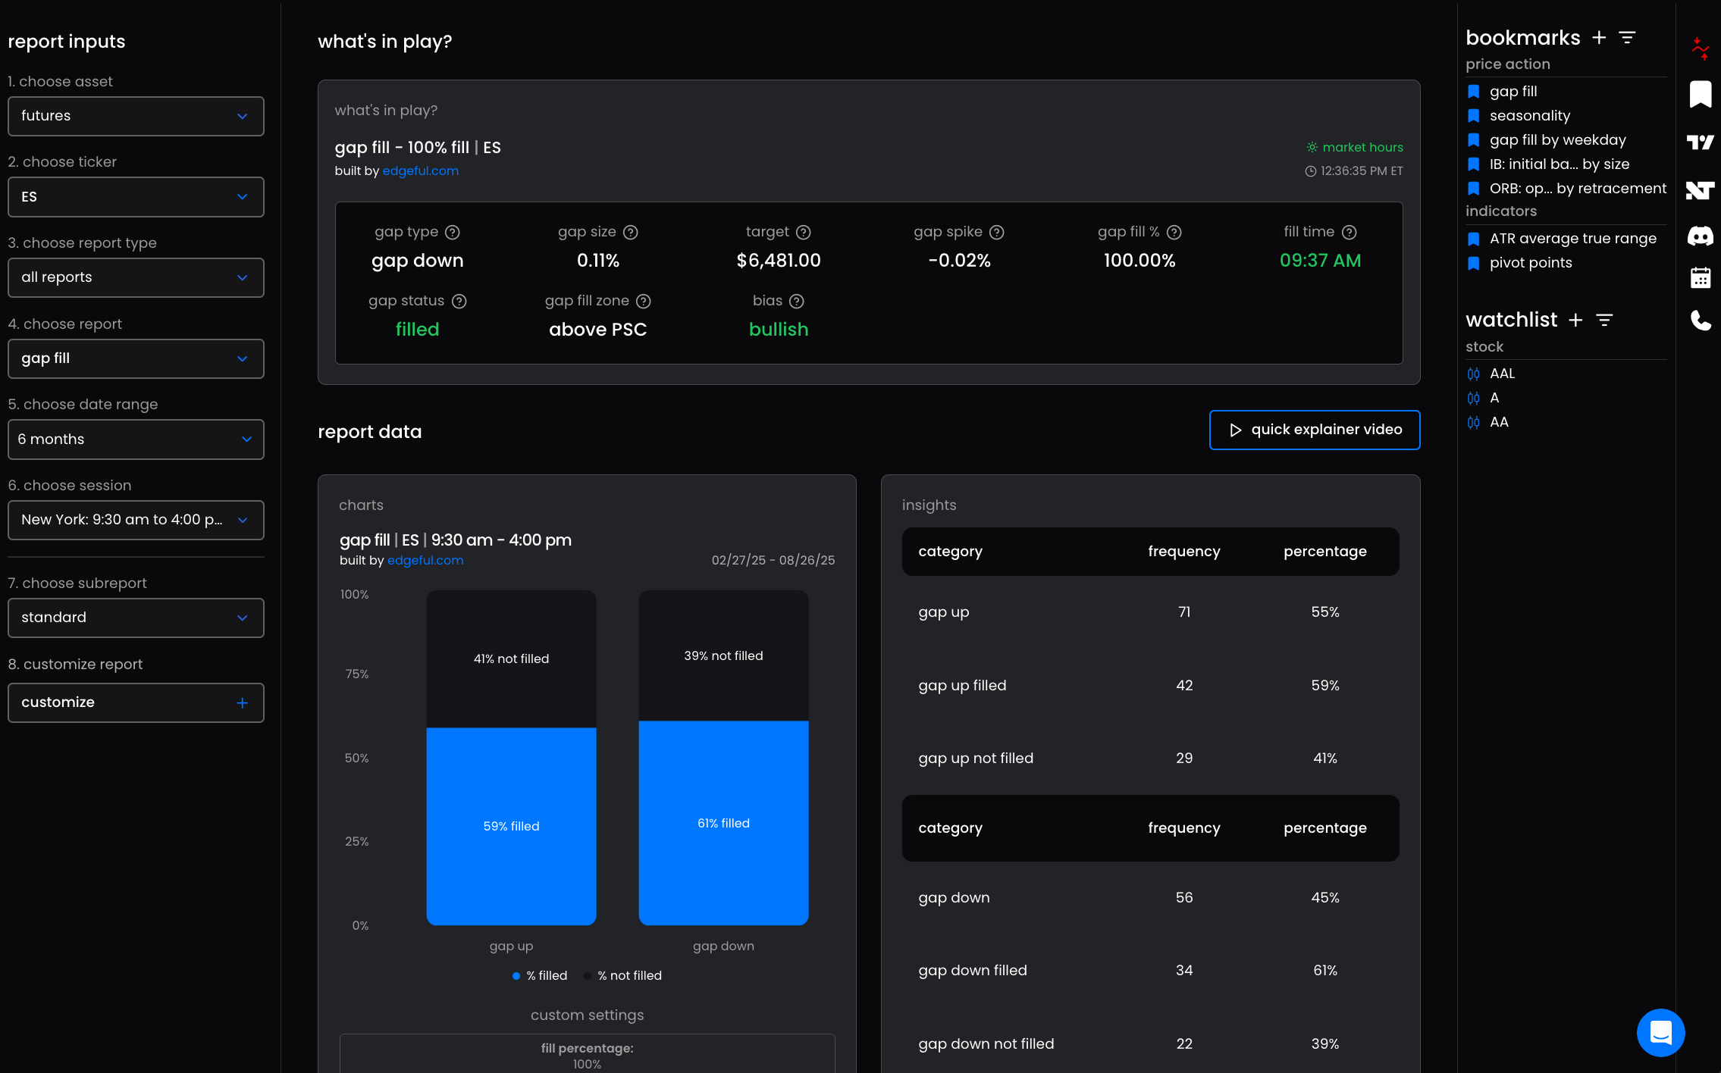Click the phone call icon
The width and height of the screenshot is (1721, 1073).
[x=1700, y=321]
